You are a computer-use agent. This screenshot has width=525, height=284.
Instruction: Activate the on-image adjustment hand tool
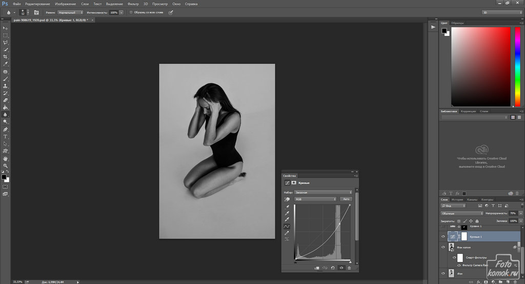pos(287,199)
